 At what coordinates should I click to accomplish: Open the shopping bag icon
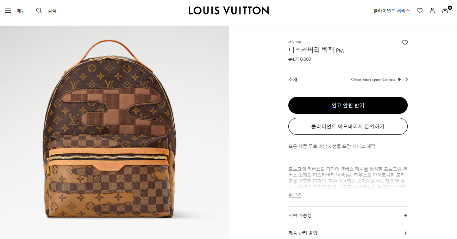445,11
